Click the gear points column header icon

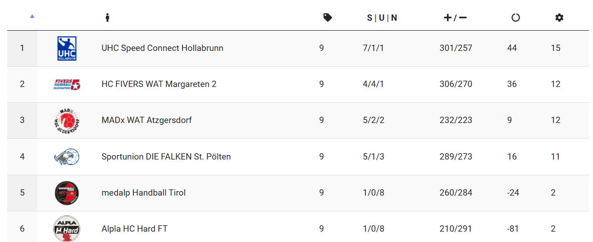point(559,18)
